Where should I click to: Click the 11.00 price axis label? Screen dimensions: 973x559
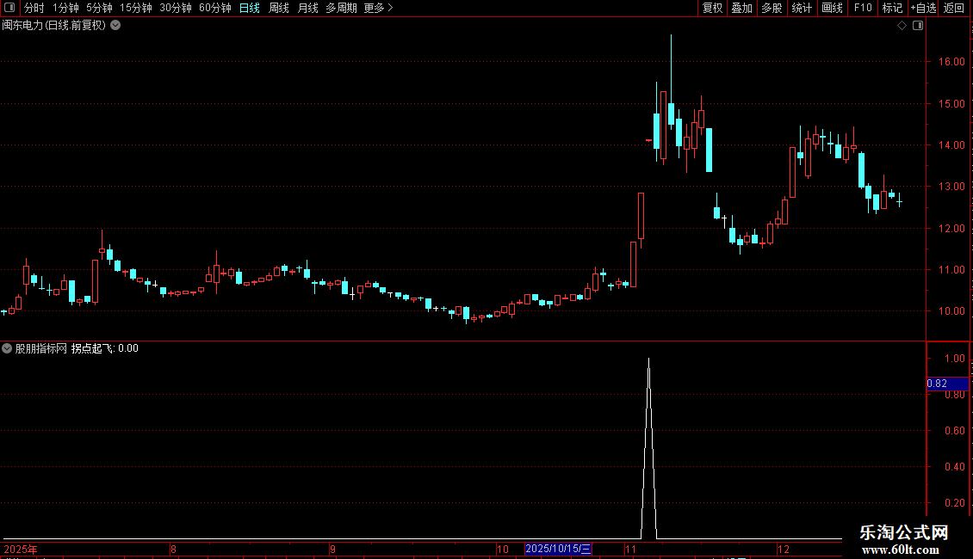click(x=951, y=269)
